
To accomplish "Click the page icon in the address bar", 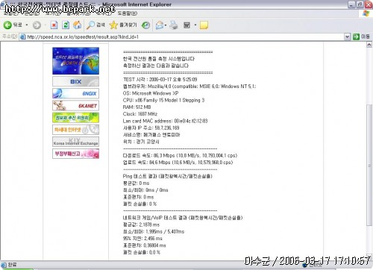I will 23,37.
